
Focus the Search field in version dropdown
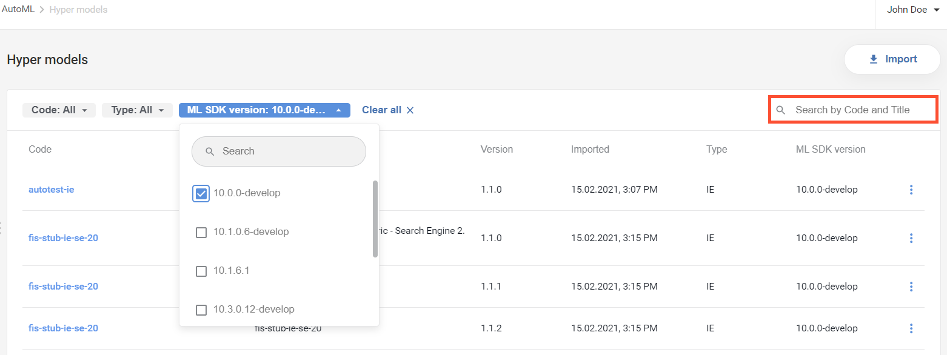[x=279, y=151]
